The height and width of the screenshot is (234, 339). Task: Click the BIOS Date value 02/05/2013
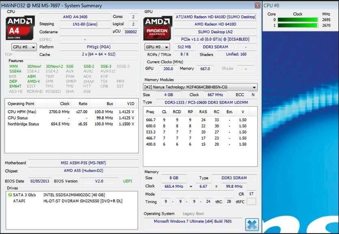40,181
